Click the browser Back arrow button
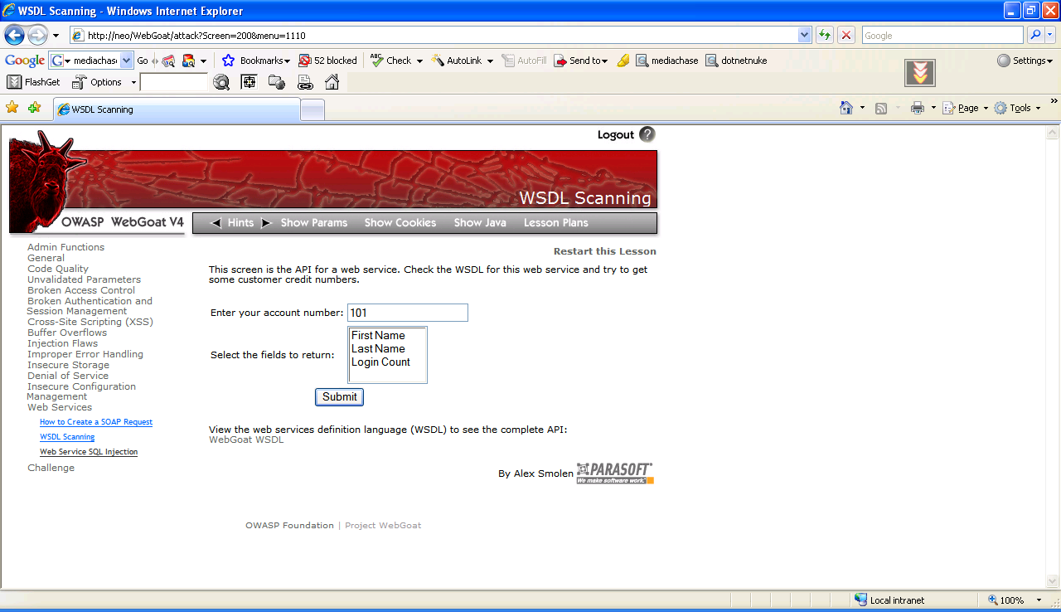 (14, 35)
